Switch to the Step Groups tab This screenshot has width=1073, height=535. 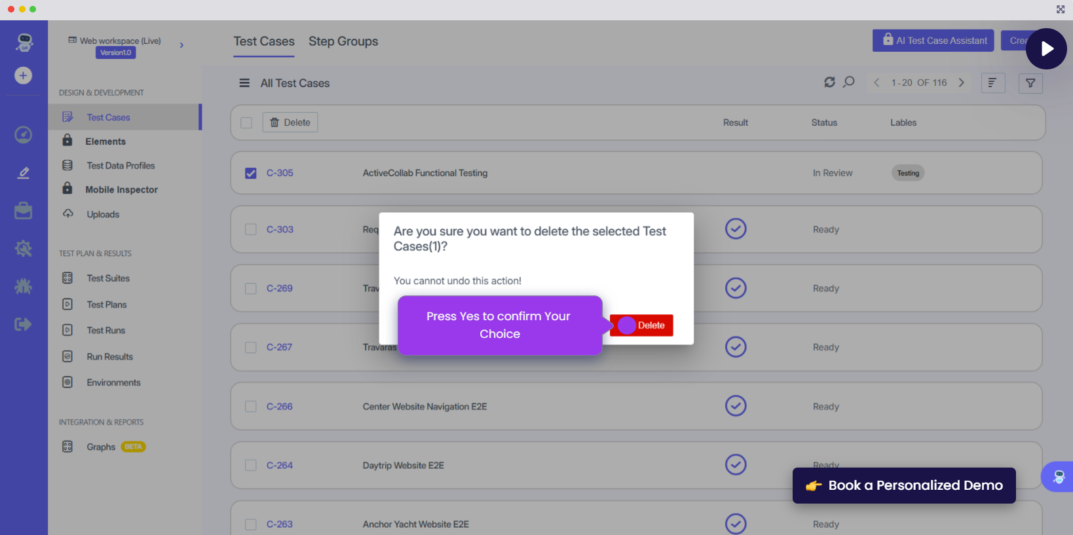click(x=343, y=41)
